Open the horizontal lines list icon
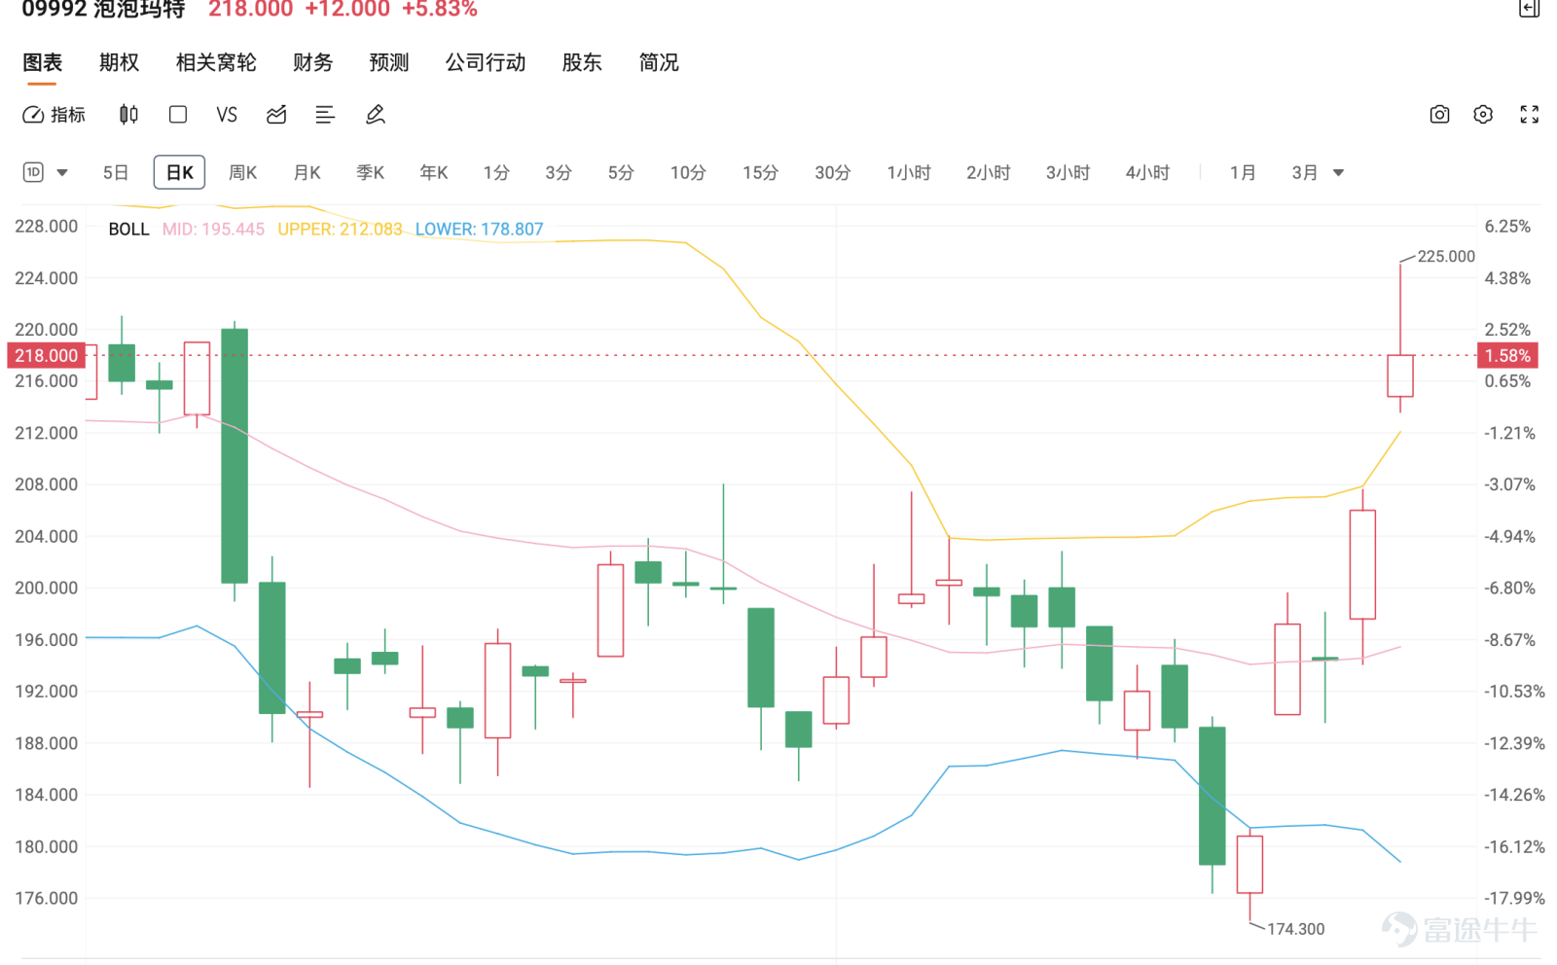 pos(325,115)
